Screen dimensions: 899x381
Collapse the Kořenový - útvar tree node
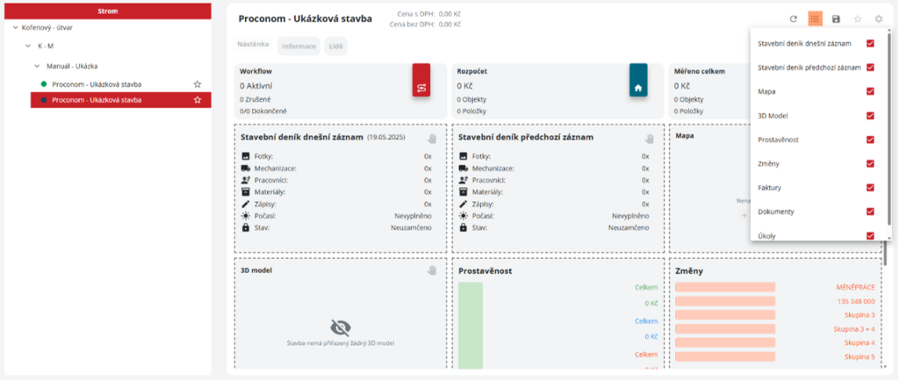17,28
